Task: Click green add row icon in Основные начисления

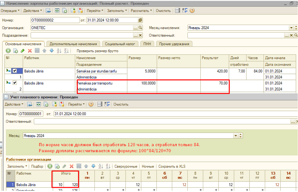Action: click(8, 51)
